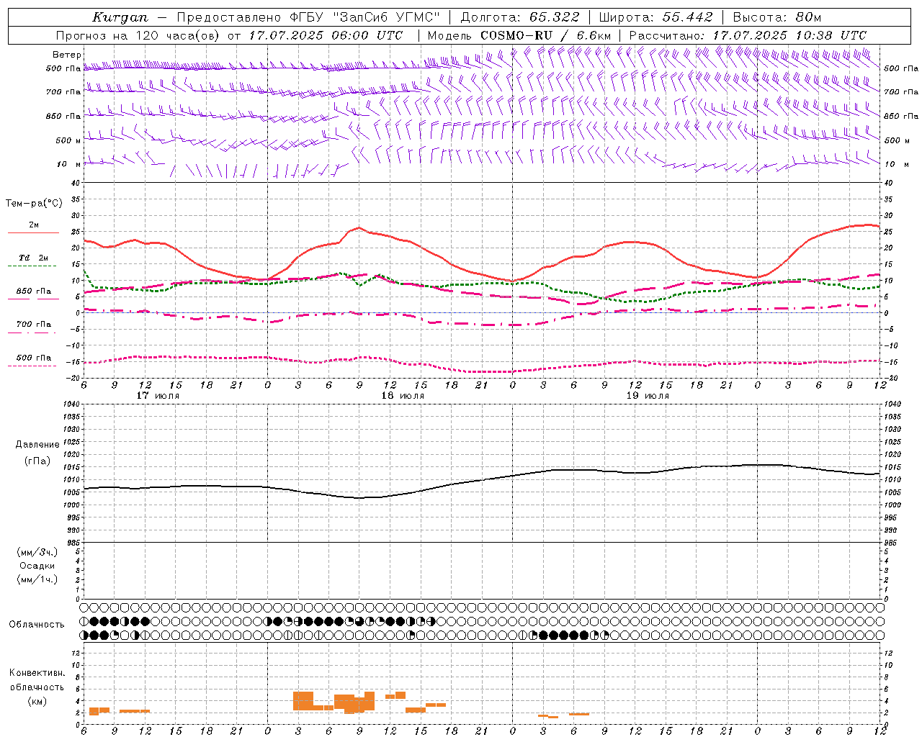Click the "17 июля" date label
Viewport: 922px width, 737px height.
[158, 396]
